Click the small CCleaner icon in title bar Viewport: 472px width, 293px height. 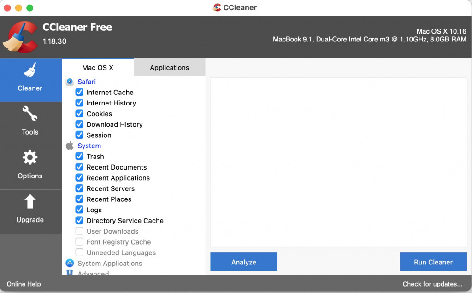pos(217,7)
